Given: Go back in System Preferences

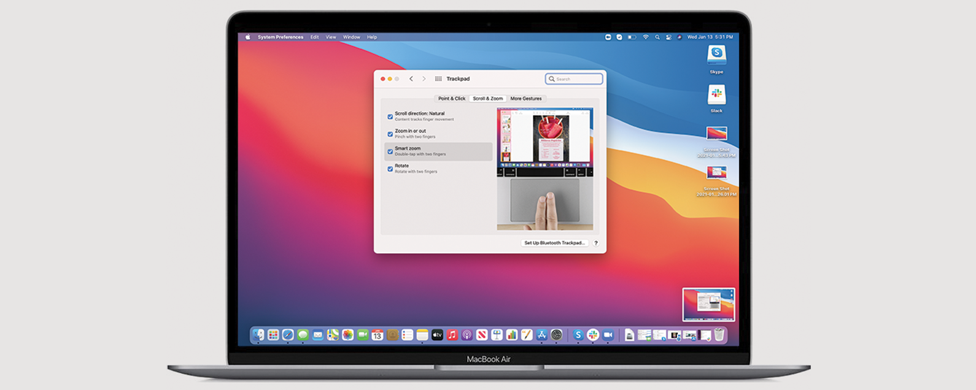Looking at the screenshot, I should (411, 78).
